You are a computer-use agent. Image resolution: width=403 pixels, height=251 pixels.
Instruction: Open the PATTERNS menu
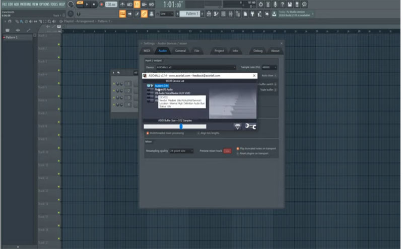point(25,4)
